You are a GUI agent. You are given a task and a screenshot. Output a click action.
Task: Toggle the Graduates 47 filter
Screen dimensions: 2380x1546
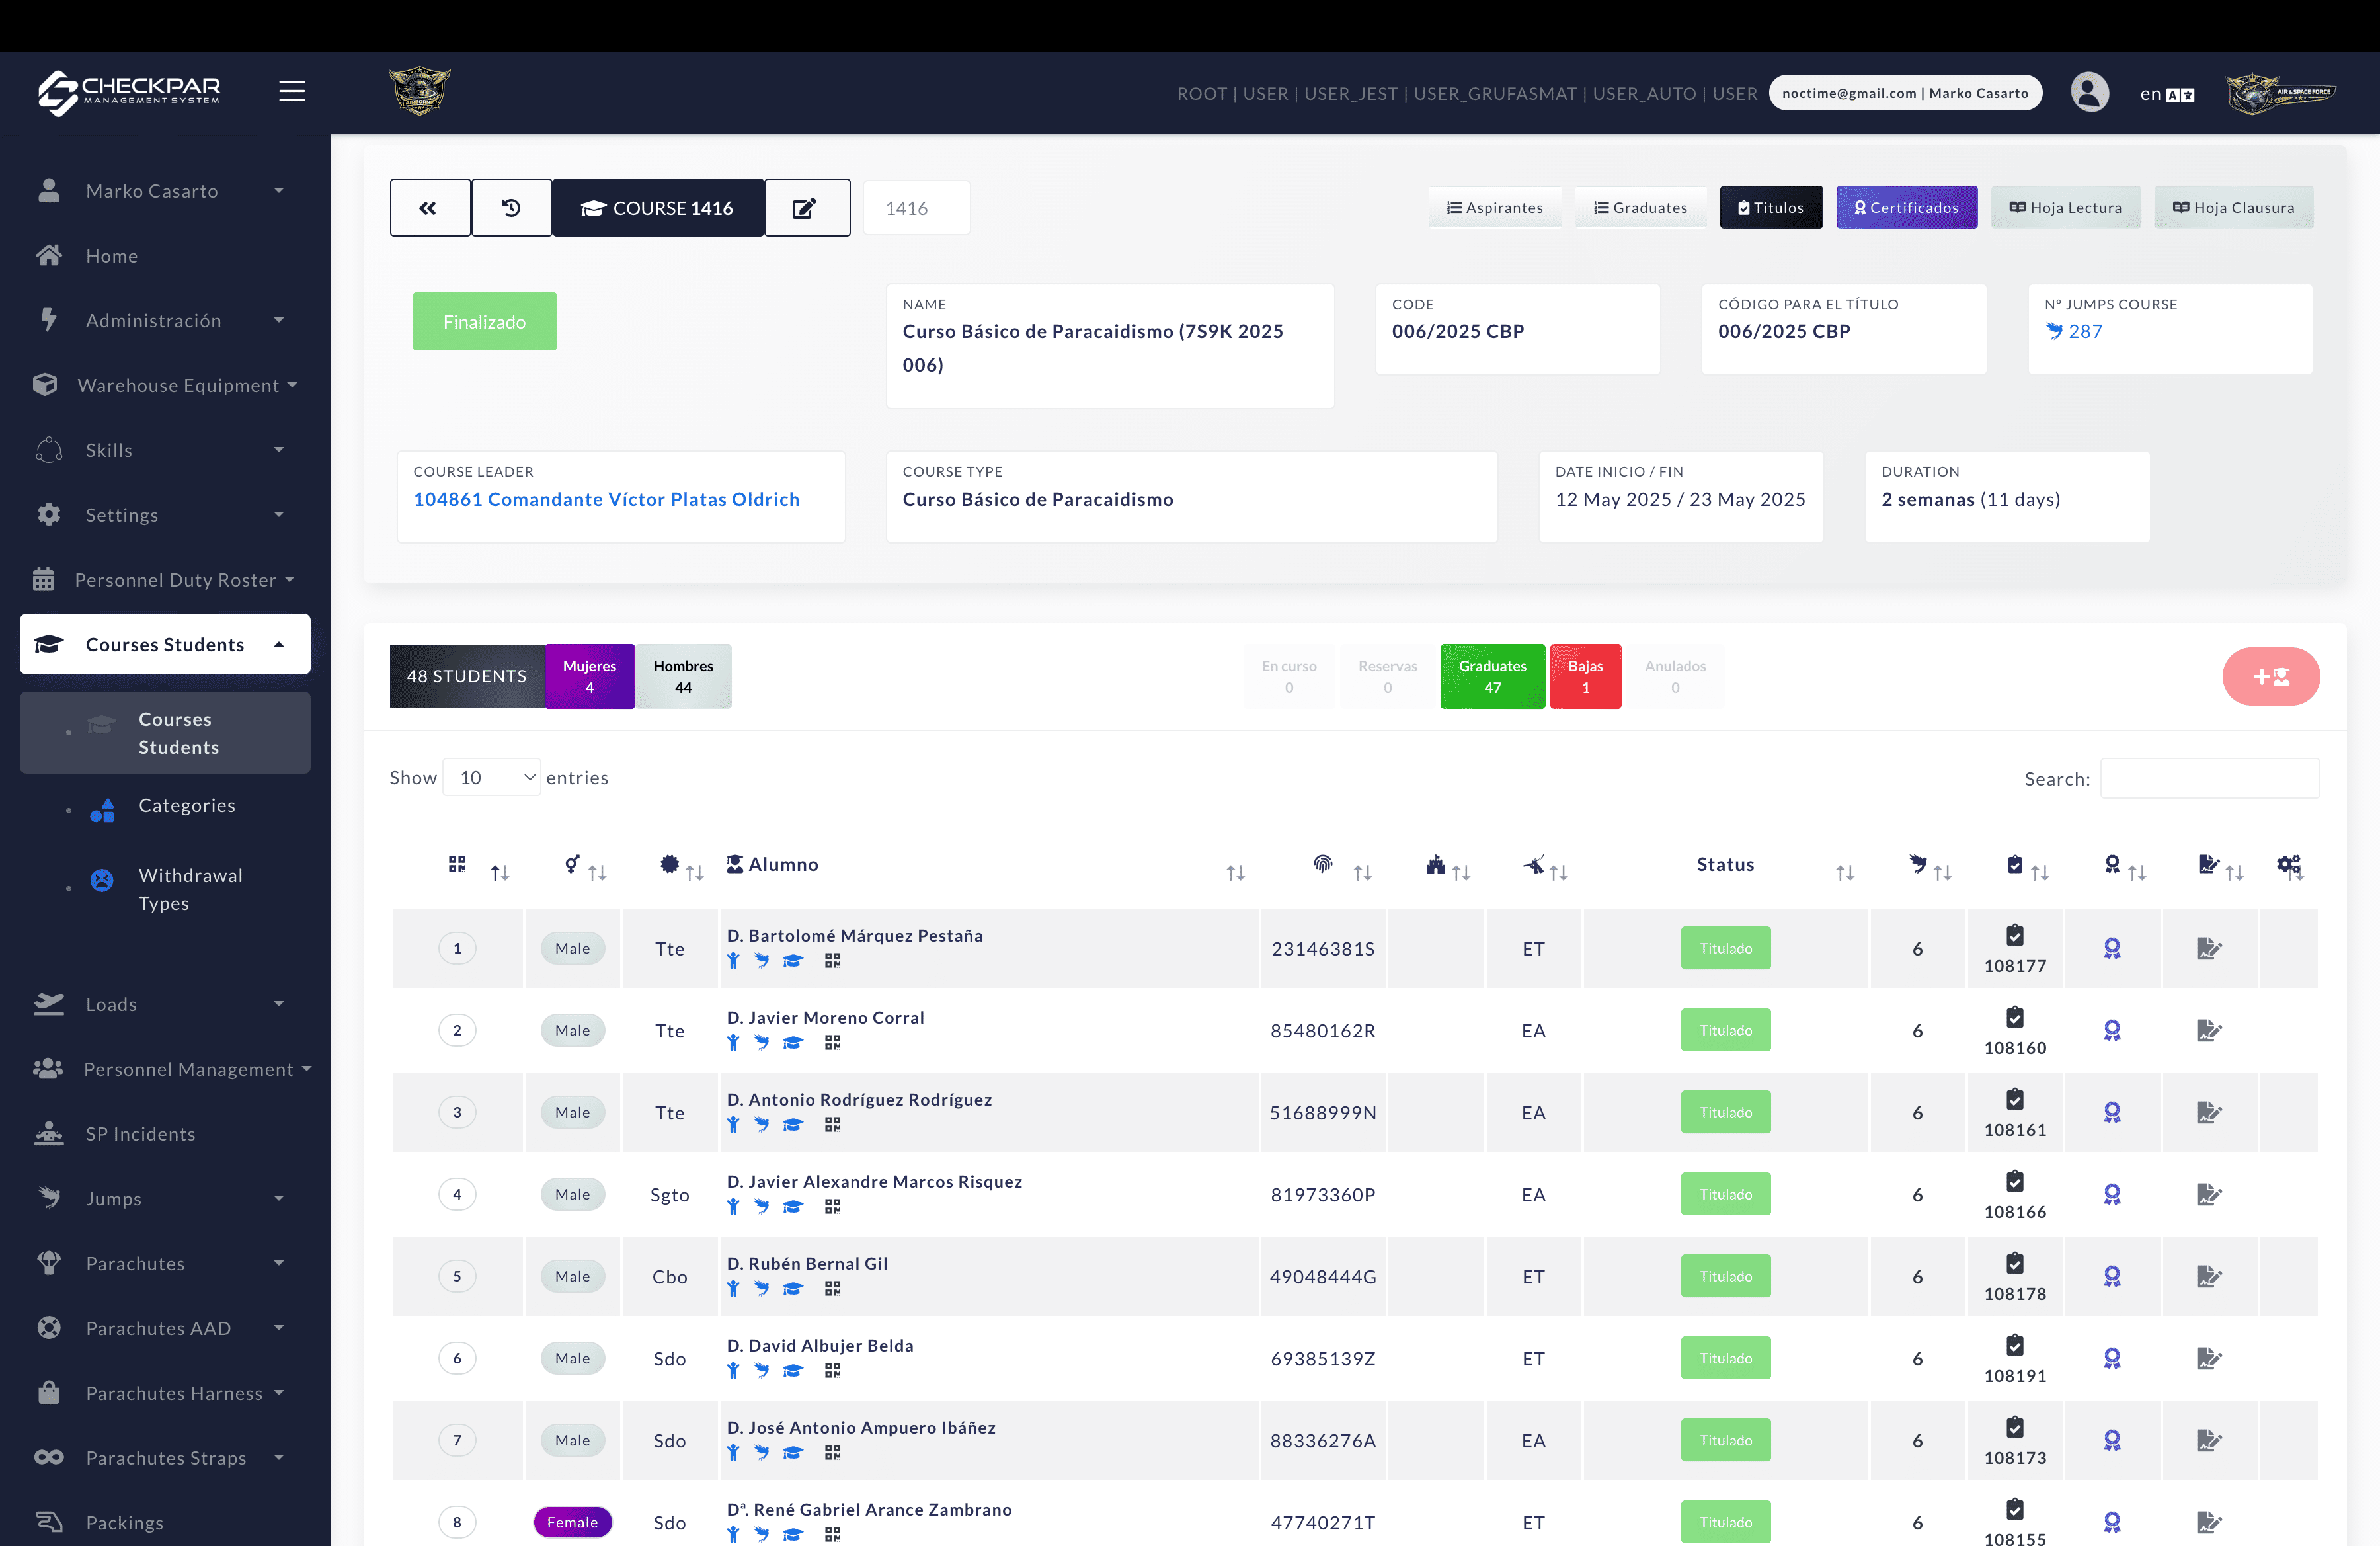(1492, 676)
